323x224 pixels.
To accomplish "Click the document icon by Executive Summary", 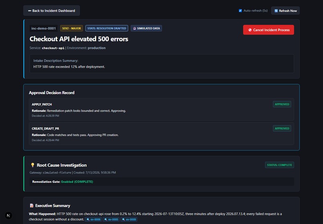I will [x=32, y=206].
